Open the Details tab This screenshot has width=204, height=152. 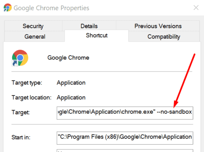(89, 26)
